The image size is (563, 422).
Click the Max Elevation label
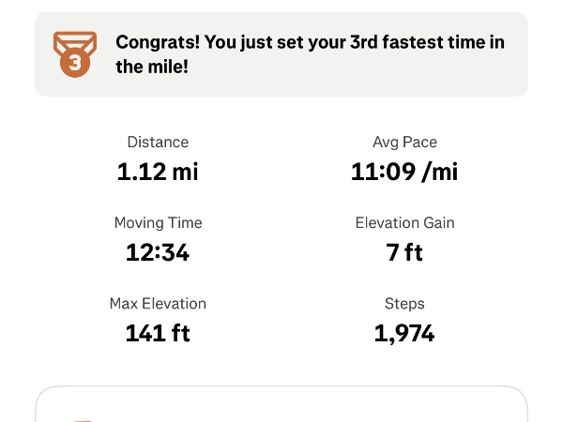tap(158, 304)
